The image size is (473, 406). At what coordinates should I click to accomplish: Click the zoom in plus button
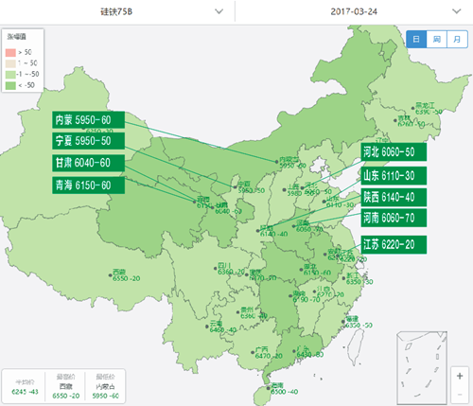[460, 376]
